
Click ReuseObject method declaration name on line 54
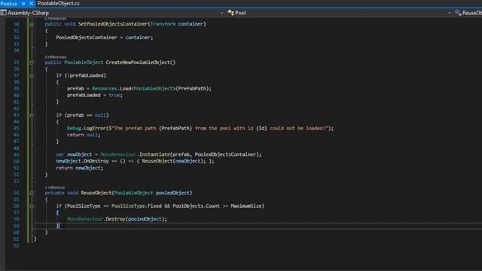[x=96, y=193]
